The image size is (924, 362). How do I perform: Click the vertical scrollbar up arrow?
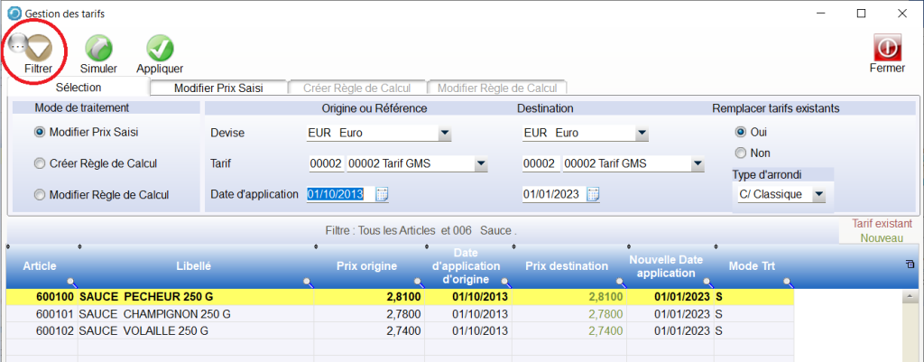click(x=910, y=295)
